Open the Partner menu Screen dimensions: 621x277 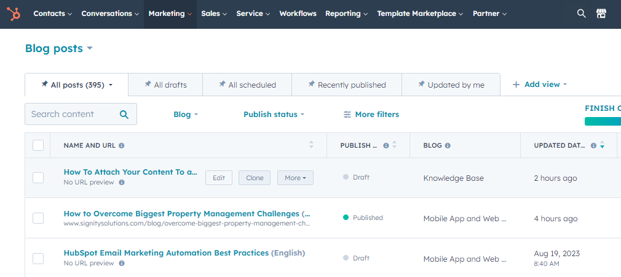489,13
